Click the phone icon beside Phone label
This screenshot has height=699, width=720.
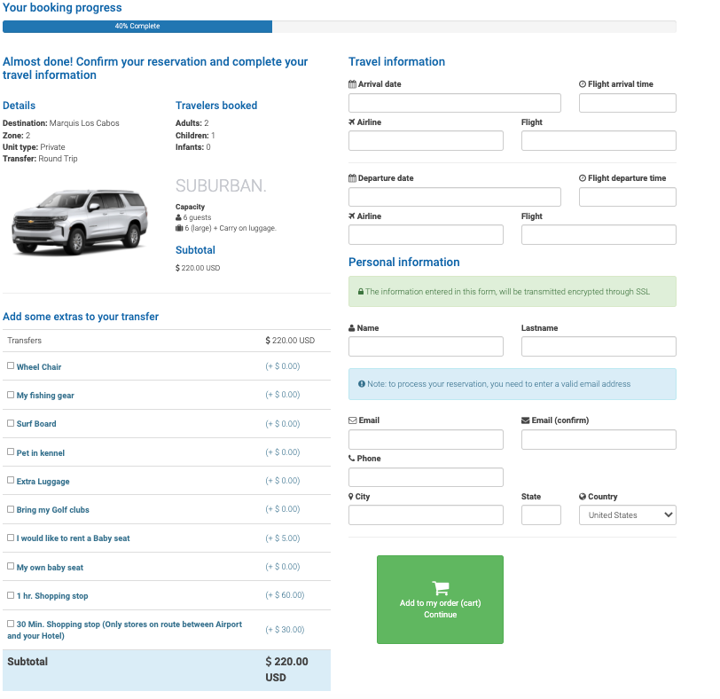[352, 459]
